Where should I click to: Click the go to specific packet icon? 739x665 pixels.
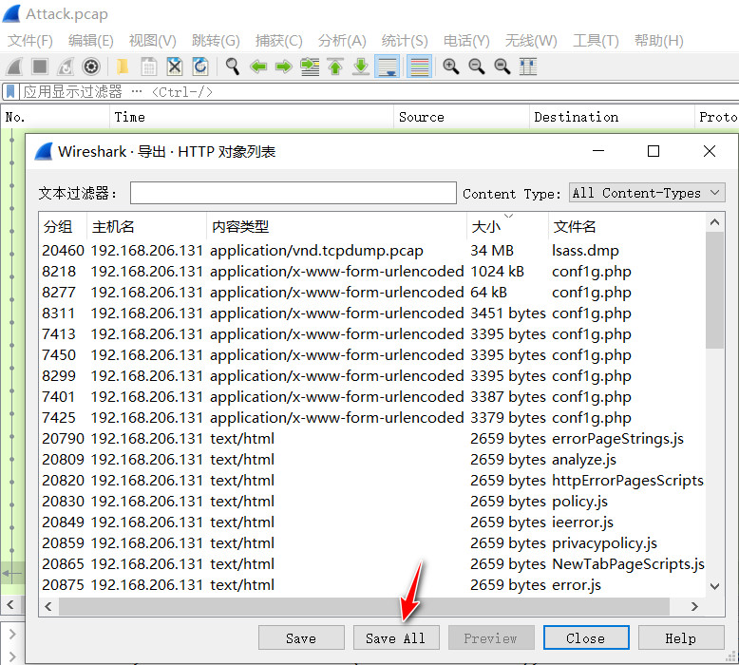(x=310, y=66)
